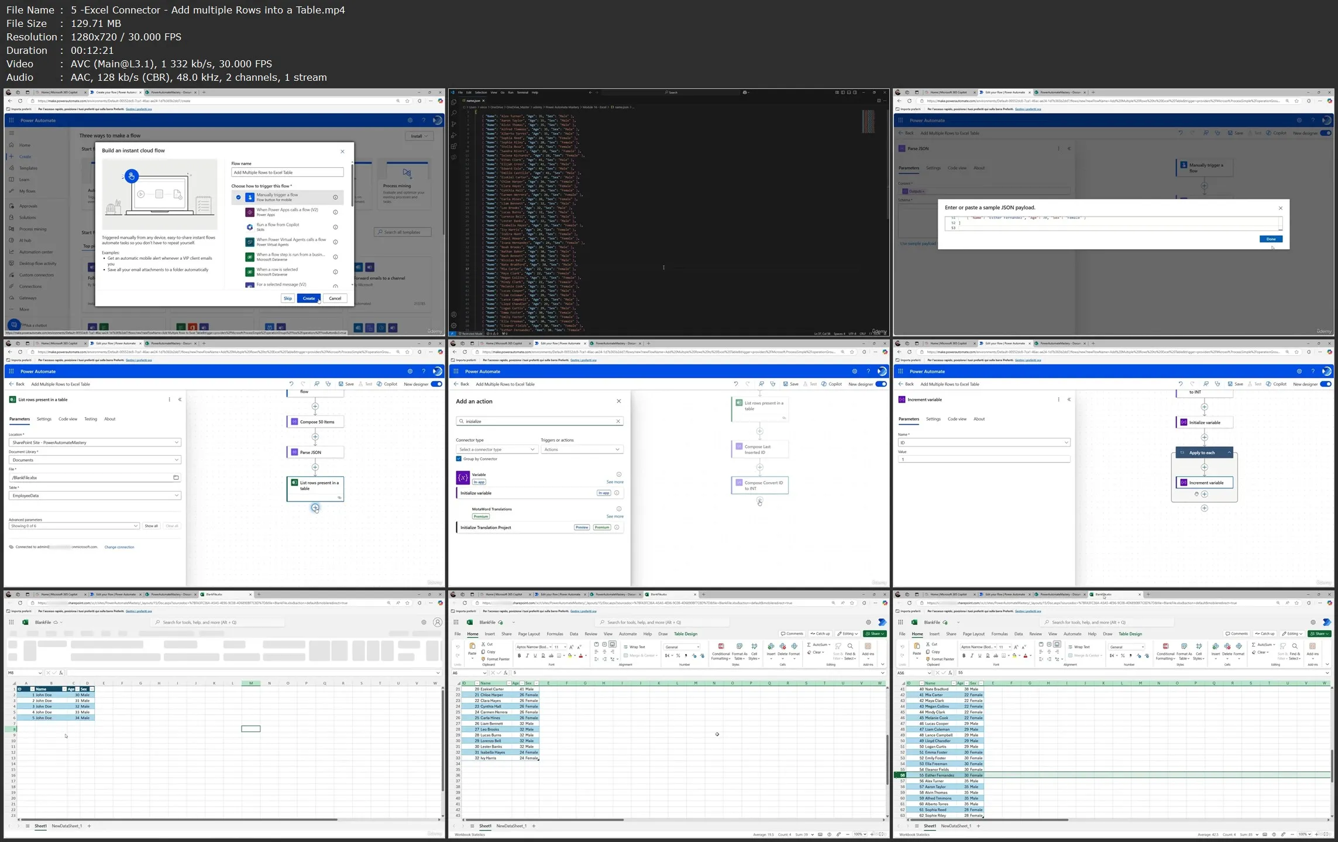This screenshot has width=1338, height=842.
Task: Select Manually trigger a flow radio option
Action: pyautogui.click(x=238, y=197)
